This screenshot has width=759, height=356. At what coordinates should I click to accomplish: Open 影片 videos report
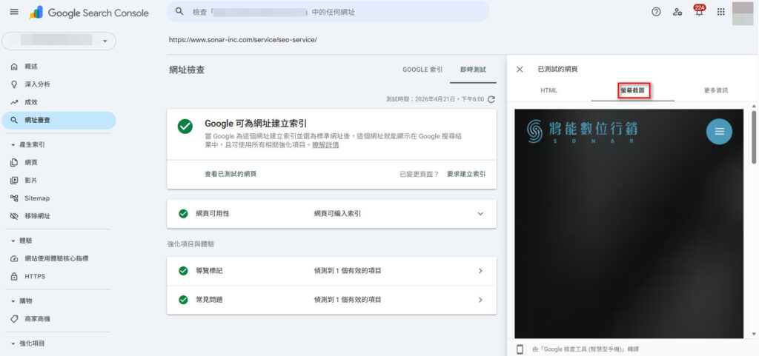(59, 180)
